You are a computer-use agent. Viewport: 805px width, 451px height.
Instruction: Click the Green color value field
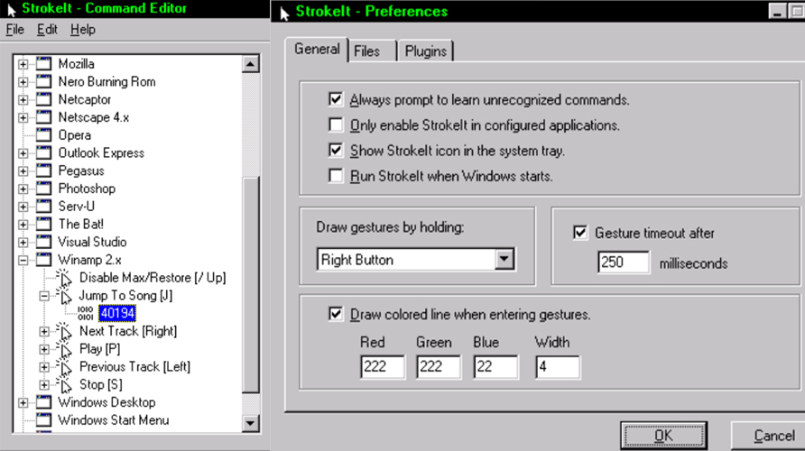coord(439,367)
